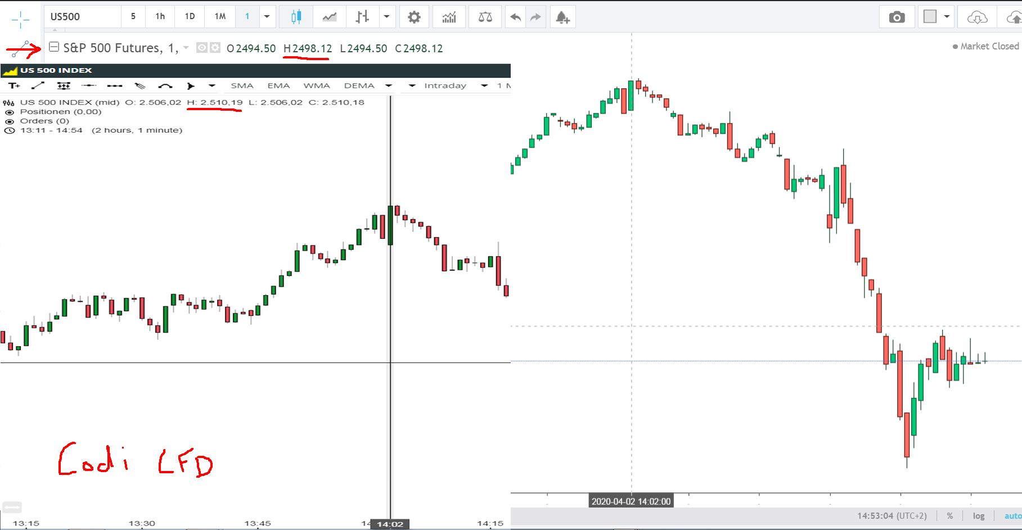Click the percent scale control
Image resolution: width=1022 pixels, height=530 pixels.
coord(949,515)
